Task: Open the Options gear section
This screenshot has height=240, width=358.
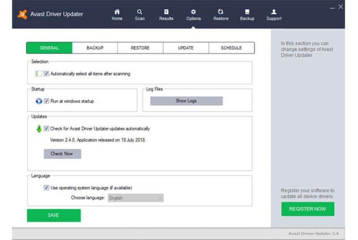Action: (193, 15)
